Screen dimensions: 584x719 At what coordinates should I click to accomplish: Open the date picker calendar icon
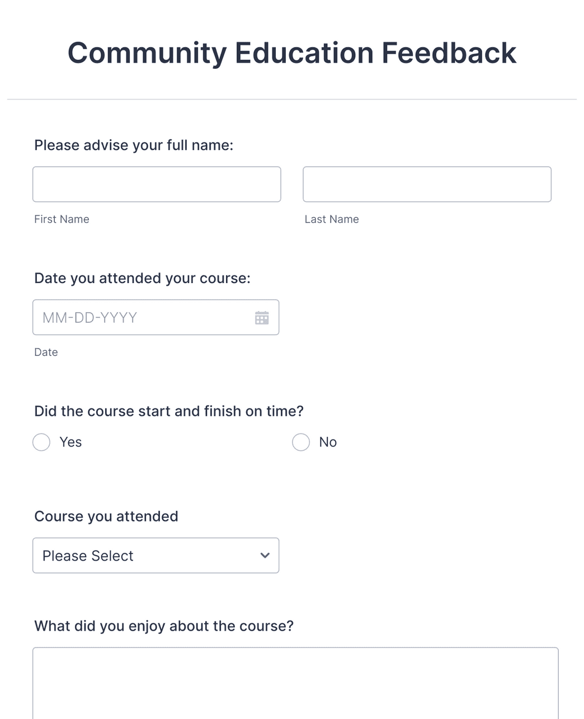[x=262, y=317]
